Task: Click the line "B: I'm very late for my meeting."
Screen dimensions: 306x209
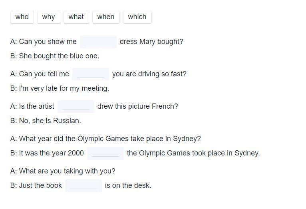Action: pos(60,88)
